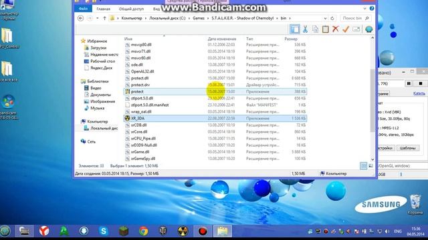Refresh the bin folder view
The width and height of the screenshot is (428, 240).
pyautogui.click(x=332, y=18)
